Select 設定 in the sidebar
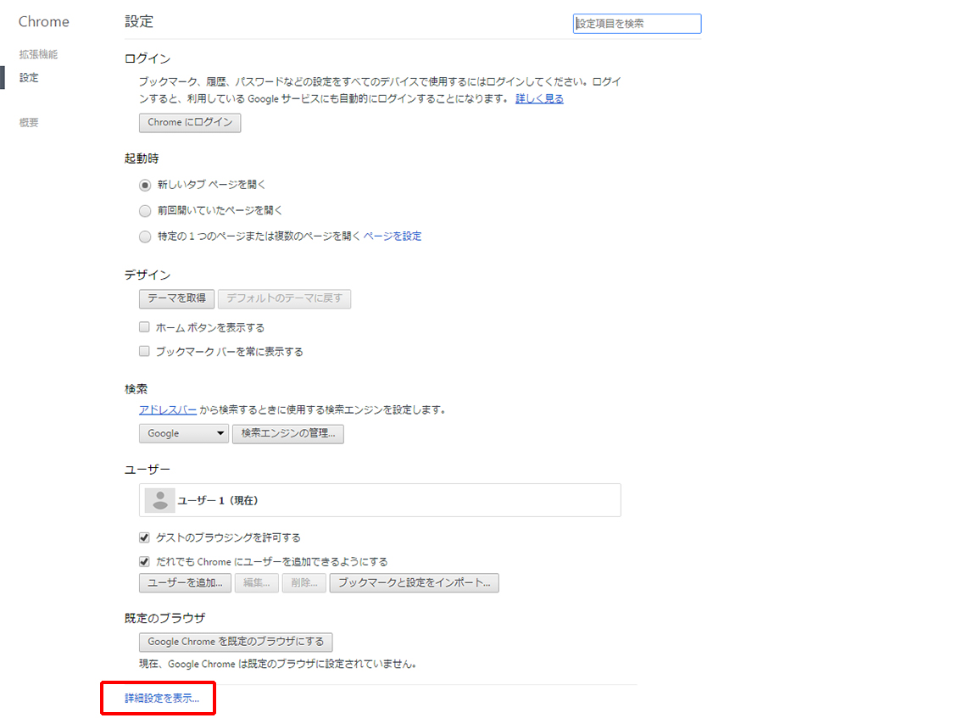The height and width of the screenshot is (718, 958). (x=29, y=78)
